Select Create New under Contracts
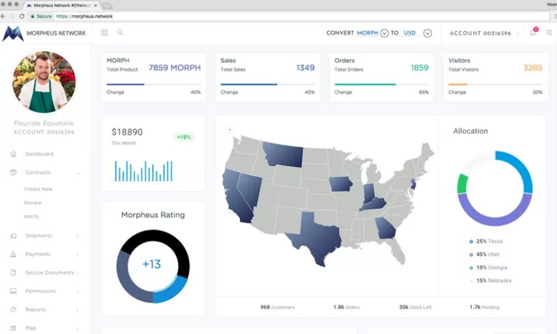The height and width of the screenshot is (334, 557). [x=38, y=189]
